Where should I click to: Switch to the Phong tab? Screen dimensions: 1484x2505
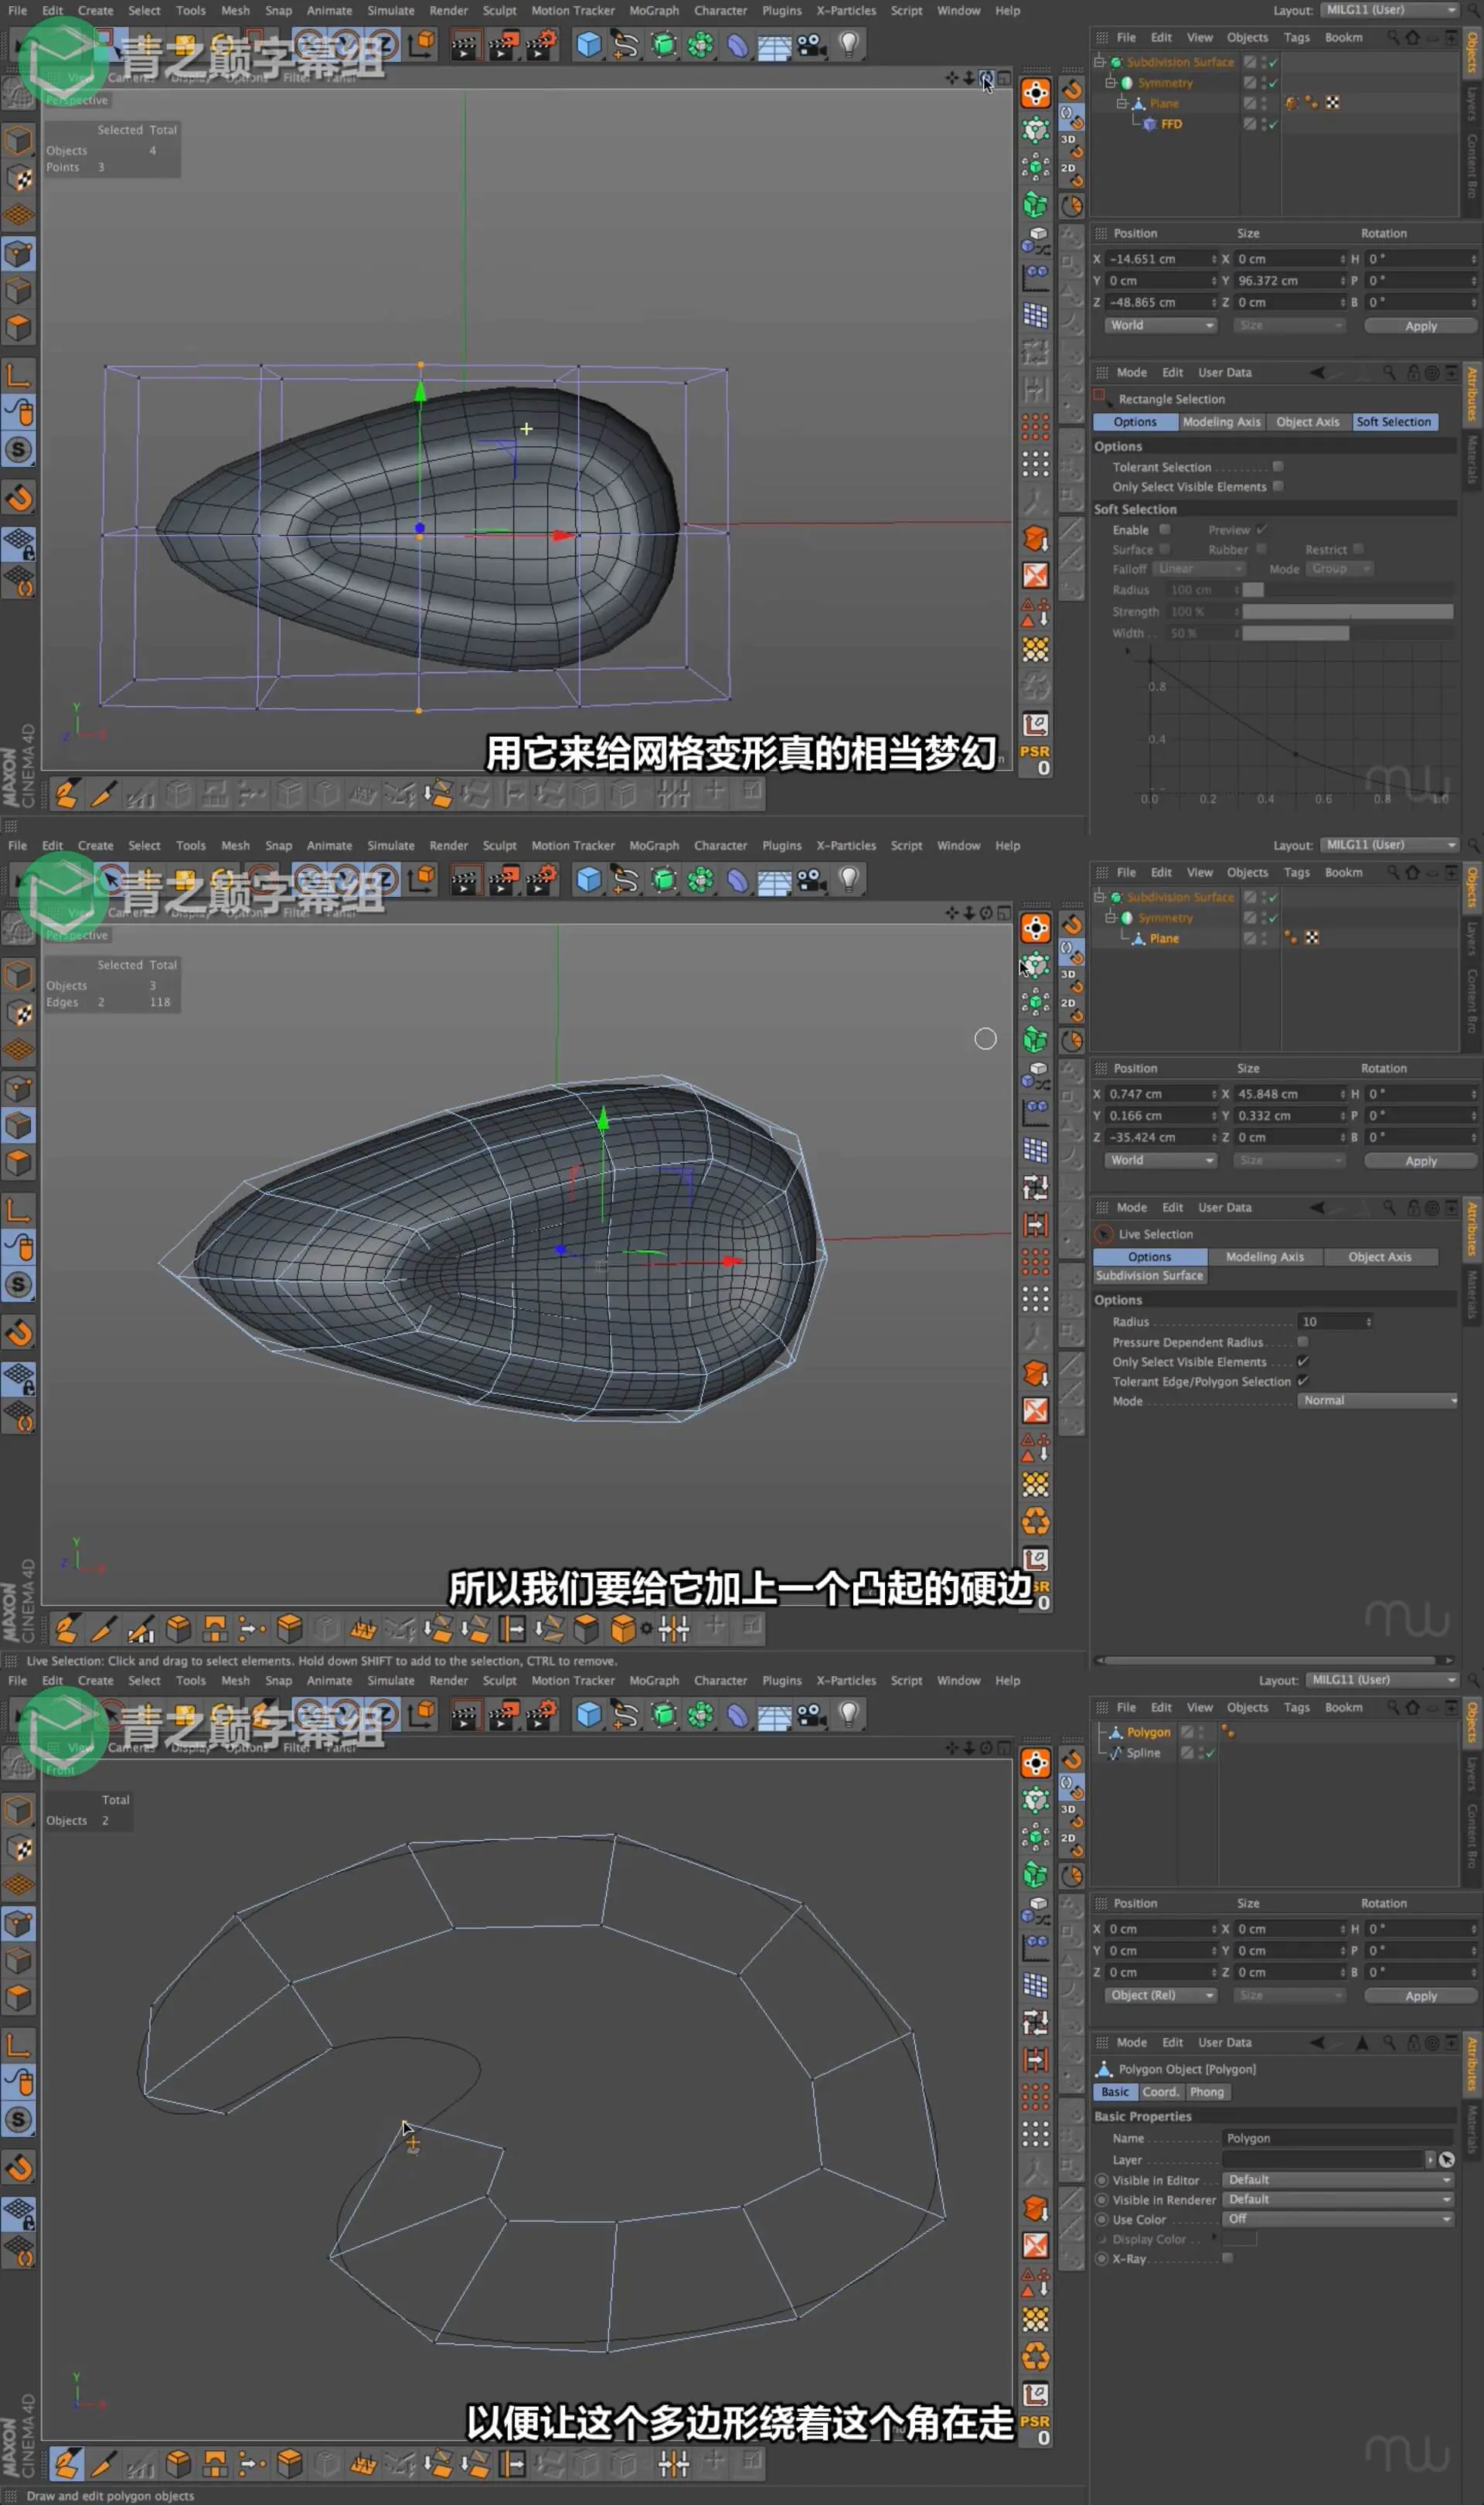click(1207, 2092)
